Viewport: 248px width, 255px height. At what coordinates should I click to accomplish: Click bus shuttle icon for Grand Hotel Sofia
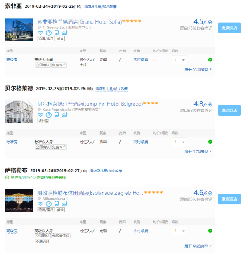pyautogui.click(x=57, y=33)
